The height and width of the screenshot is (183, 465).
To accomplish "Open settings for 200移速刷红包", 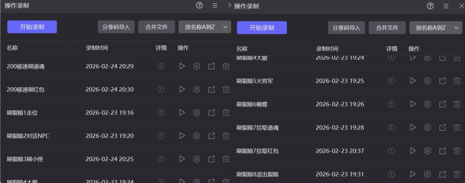I will 196,89.
